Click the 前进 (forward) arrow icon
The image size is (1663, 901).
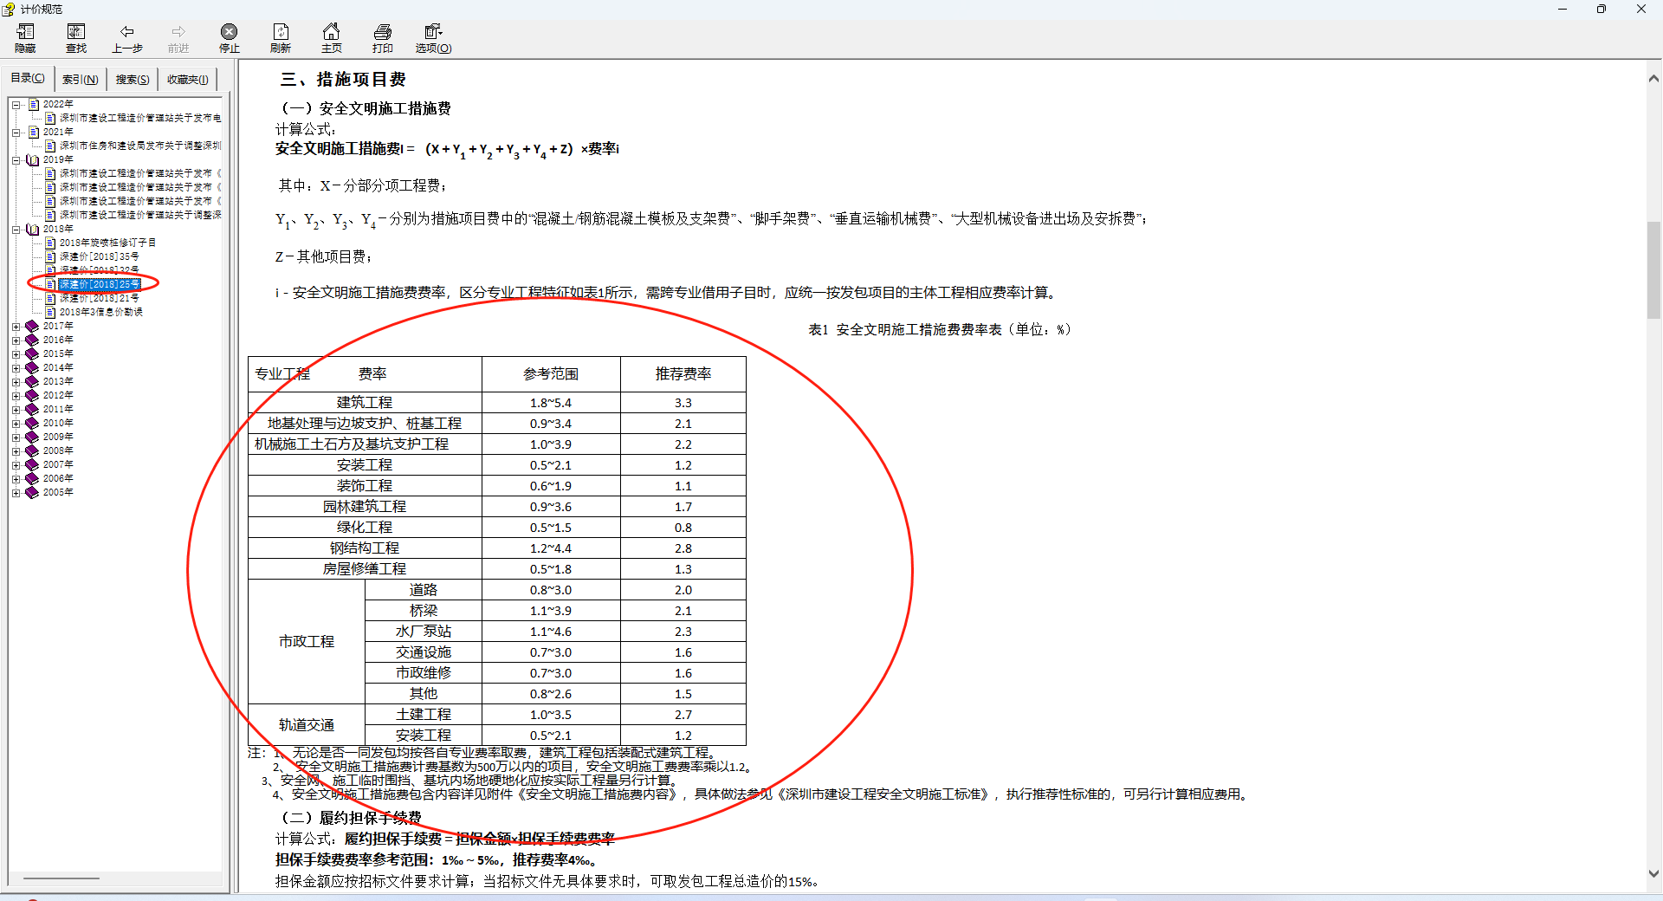click(x=178, y=38)
